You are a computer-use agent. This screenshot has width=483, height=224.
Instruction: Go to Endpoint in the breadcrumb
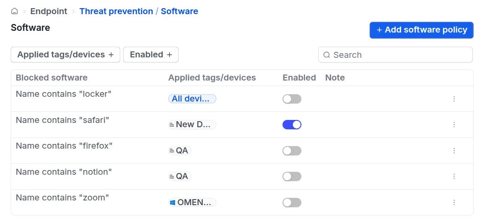(49, 12)
